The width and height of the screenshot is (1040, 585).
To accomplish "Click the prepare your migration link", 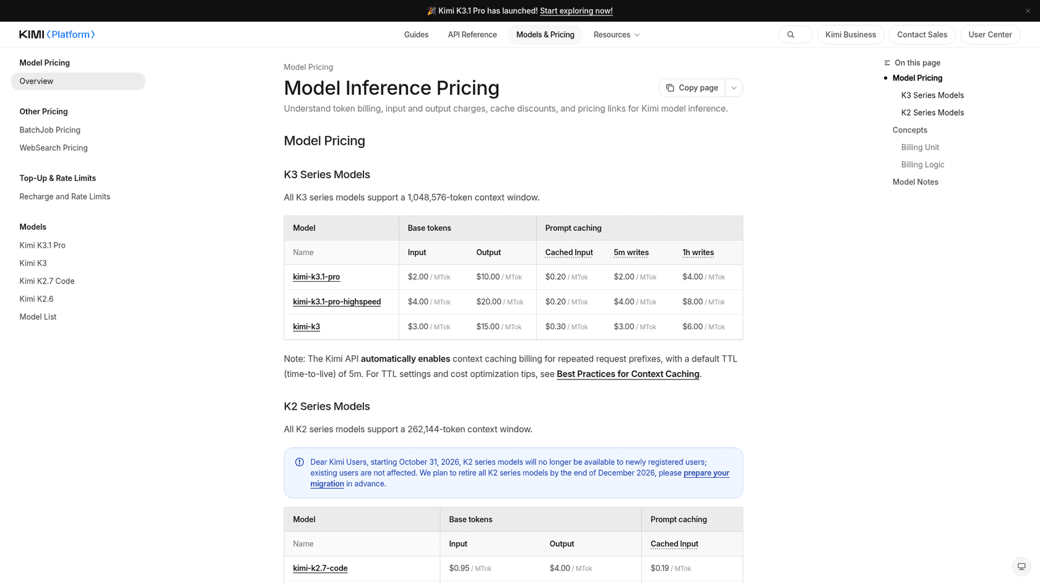I will [x=520, y=479].
